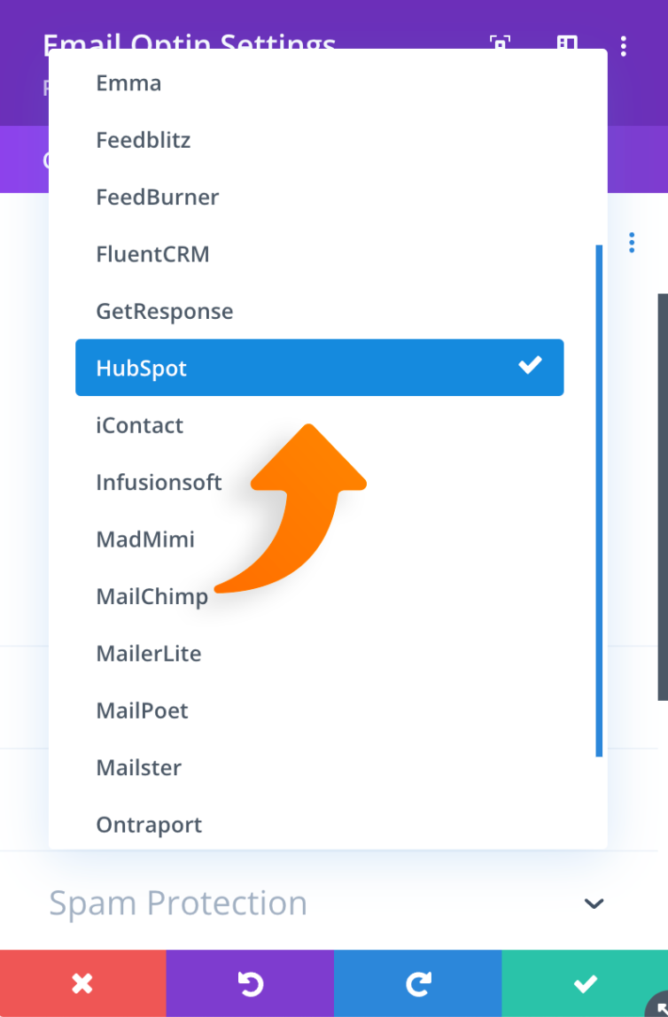Discard changes with the red X button

point(82,983)
